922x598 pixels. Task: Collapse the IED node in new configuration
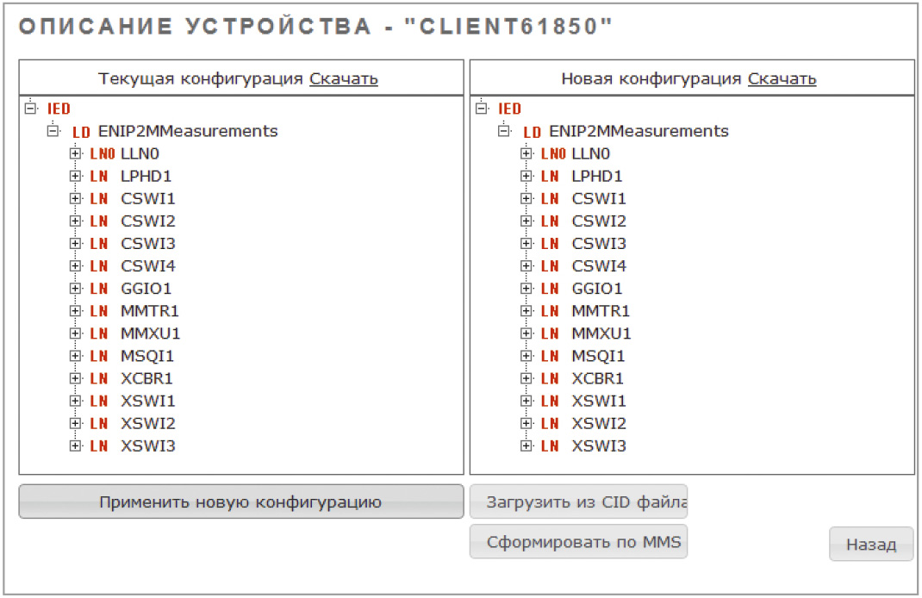[x=482, y=109]
